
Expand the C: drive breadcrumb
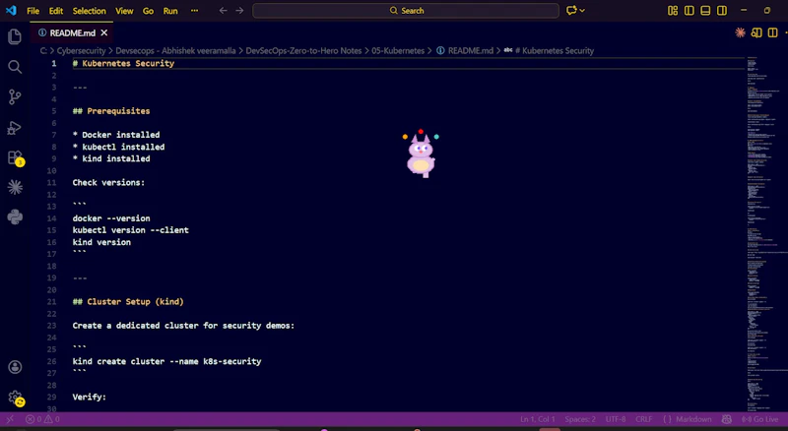43,51
